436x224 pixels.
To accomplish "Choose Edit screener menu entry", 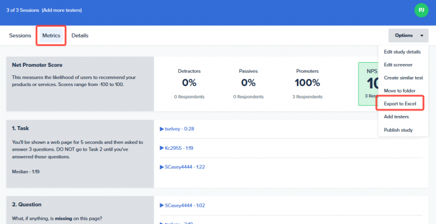I will click(398, 65).
